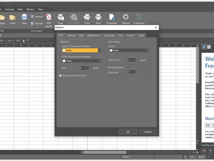The height and width of the screenshot is (161, 214).
Task: Select the mouse pointer mode icon
Action: point(24,41)
